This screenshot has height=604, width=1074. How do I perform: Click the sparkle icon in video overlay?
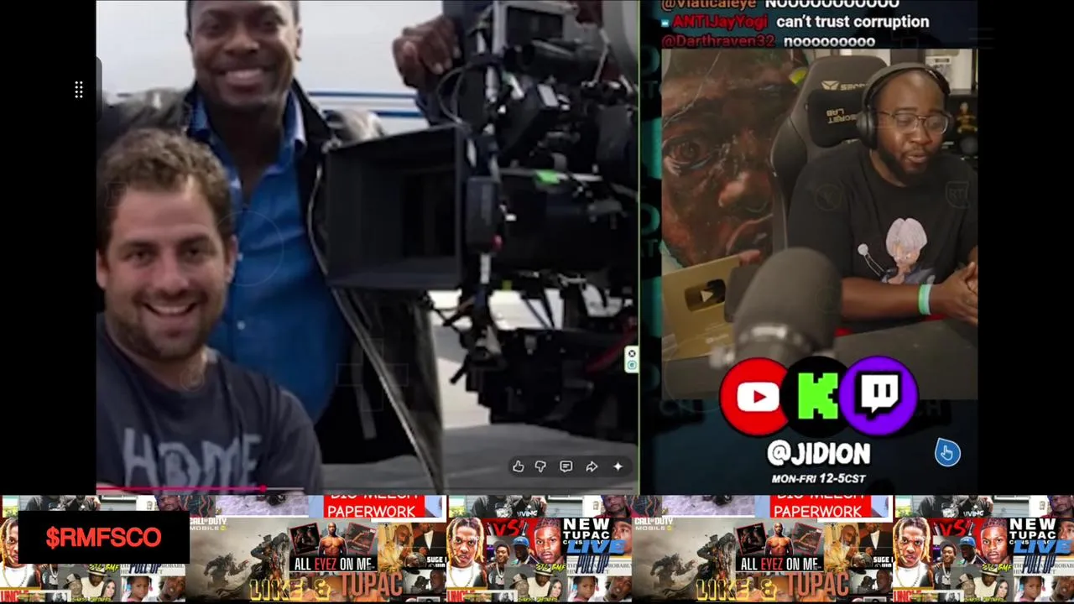[x=618, y=466]
